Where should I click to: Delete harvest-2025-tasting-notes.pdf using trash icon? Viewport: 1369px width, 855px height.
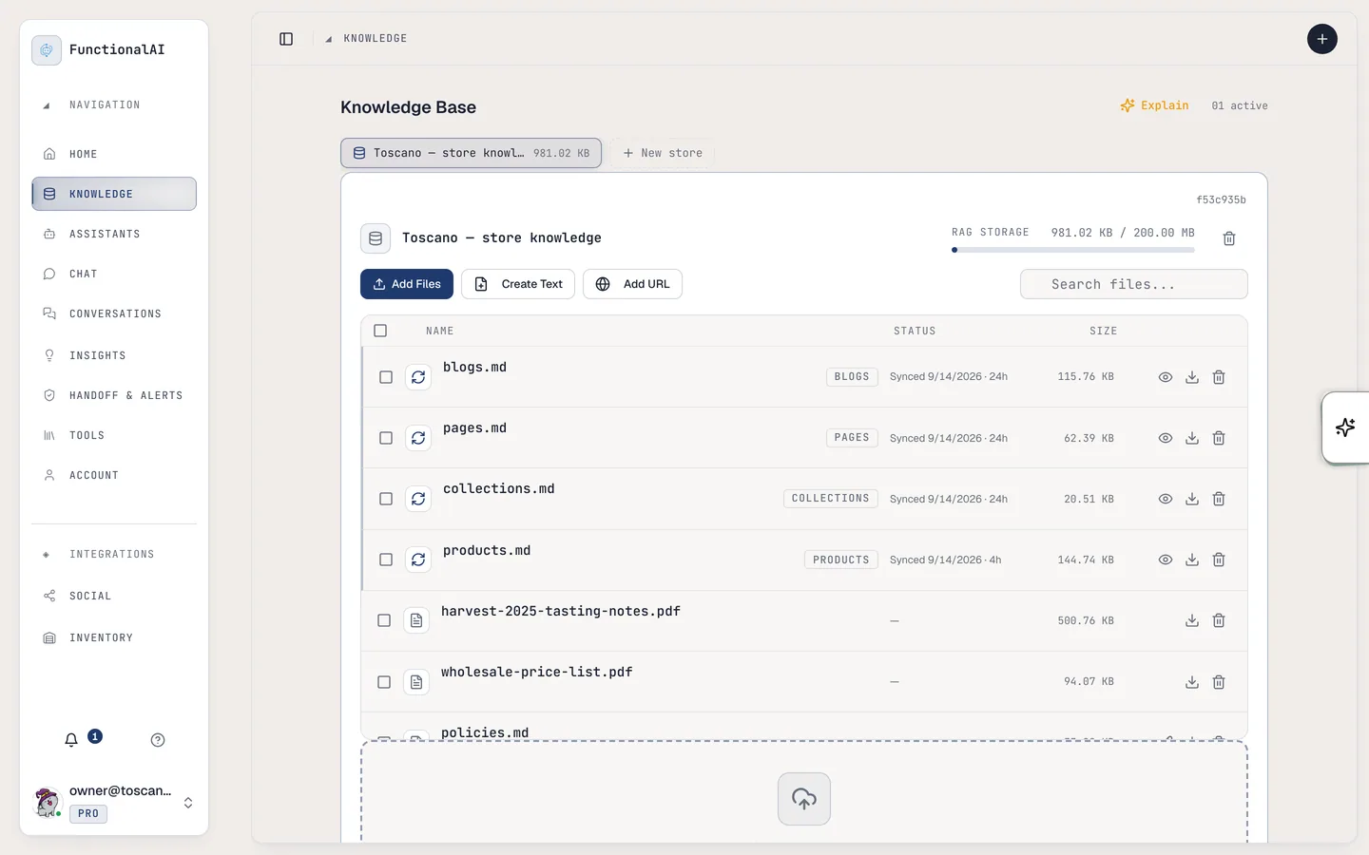point(1219,620)
